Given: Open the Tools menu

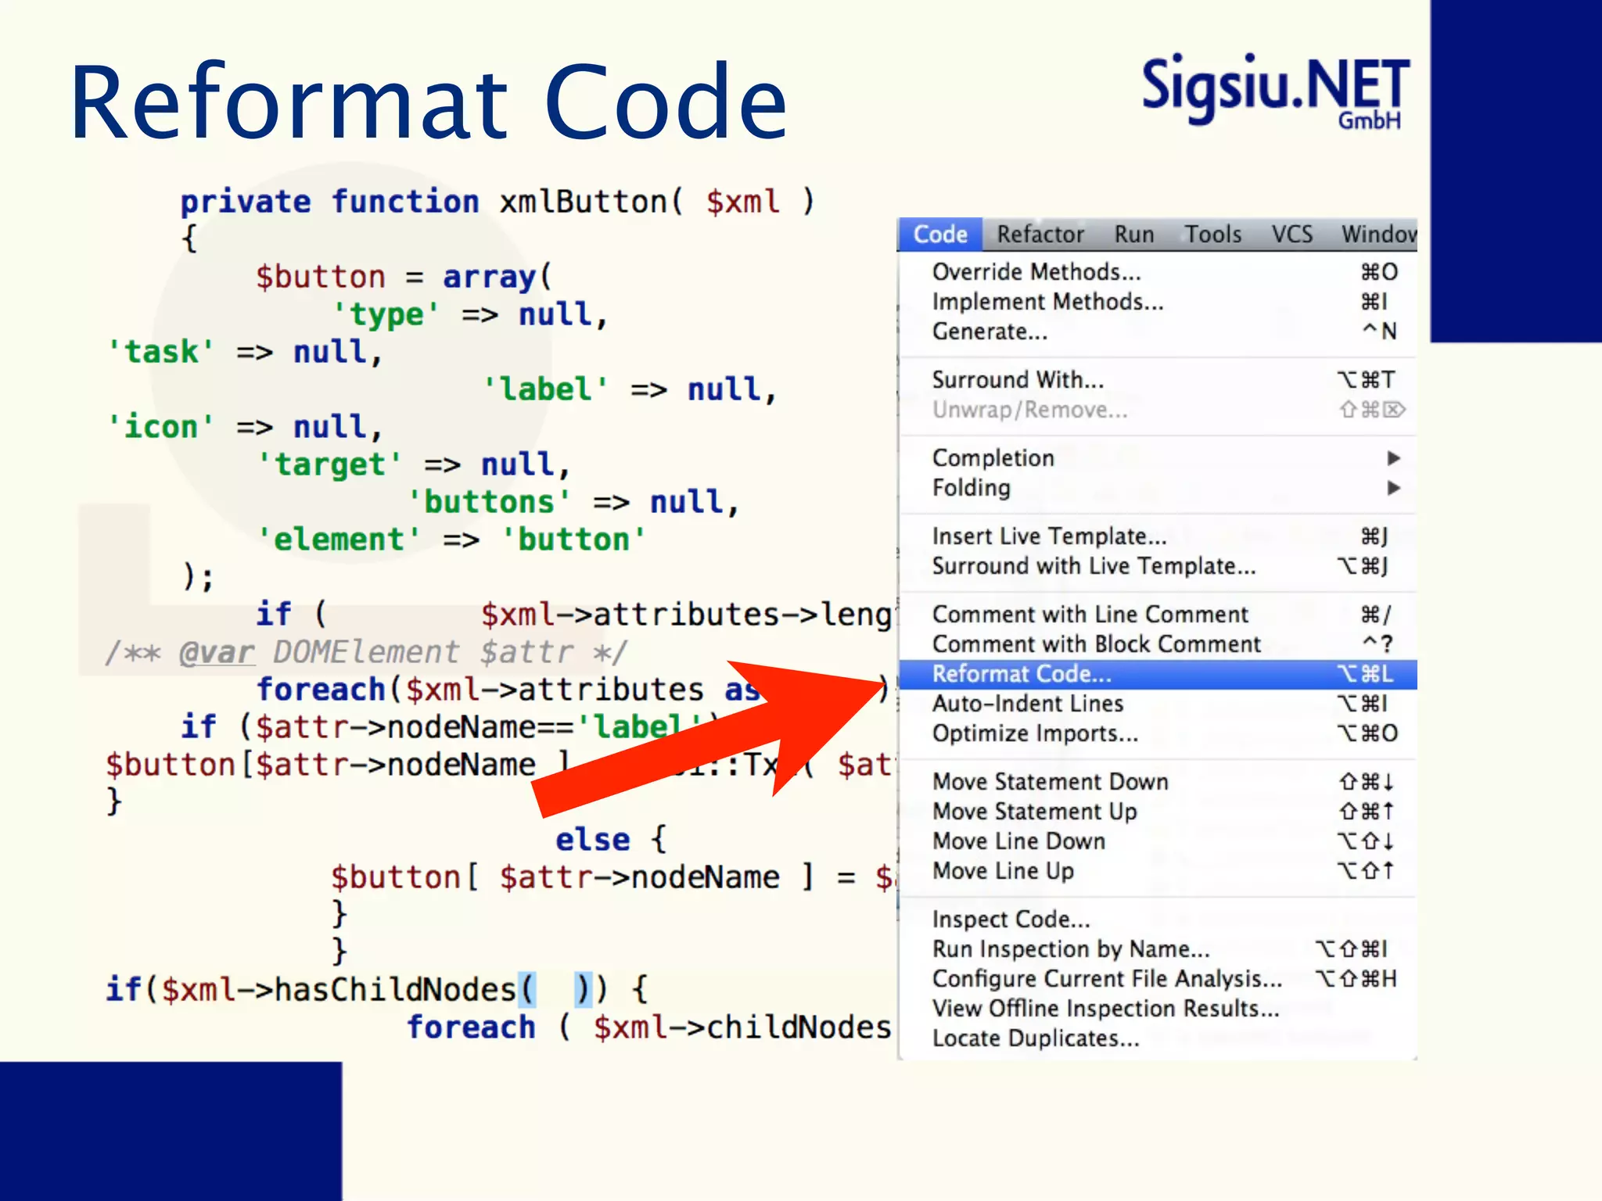Looking at the screenshot, I should pyautogui.click(x=1212, y=235).
